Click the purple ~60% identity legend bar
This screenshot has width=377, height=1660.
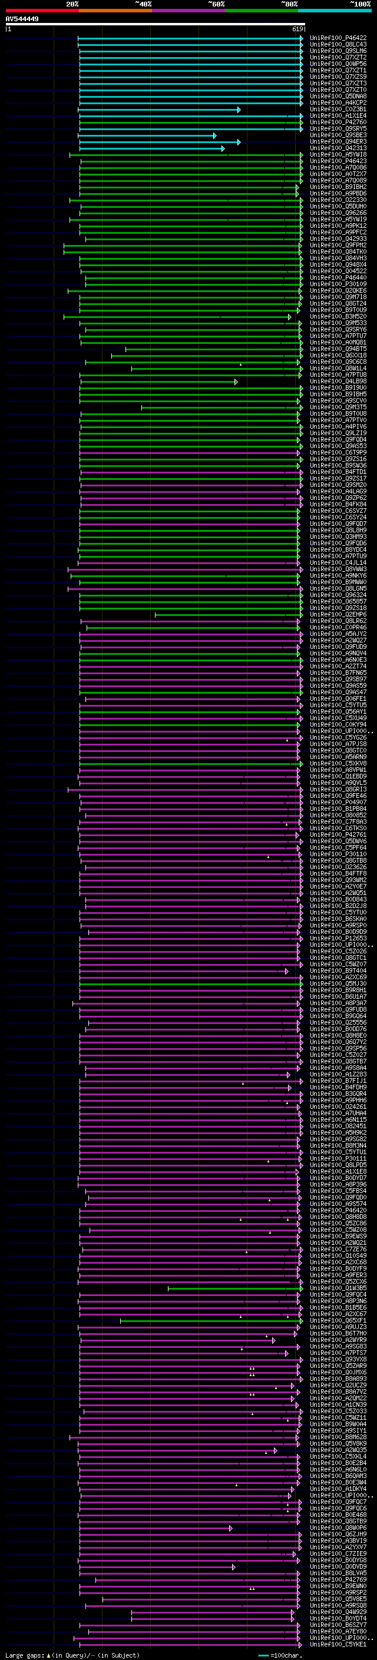pyautogui.click(x=189, y=11)
